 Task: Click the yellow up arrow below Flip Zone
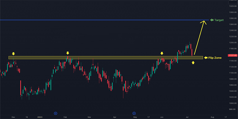pos(193,62)
